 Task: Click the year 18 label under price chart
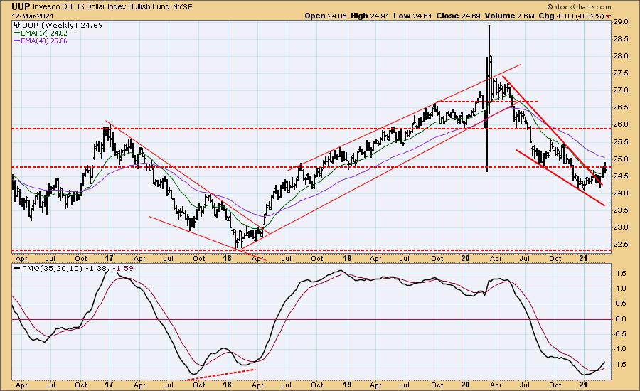point(228,258)
